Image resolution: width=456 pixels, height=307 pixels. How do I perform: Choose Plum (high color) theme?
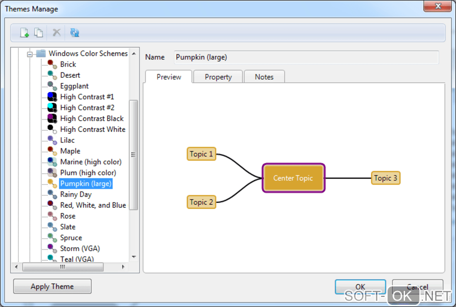click(x=88, y=172)
